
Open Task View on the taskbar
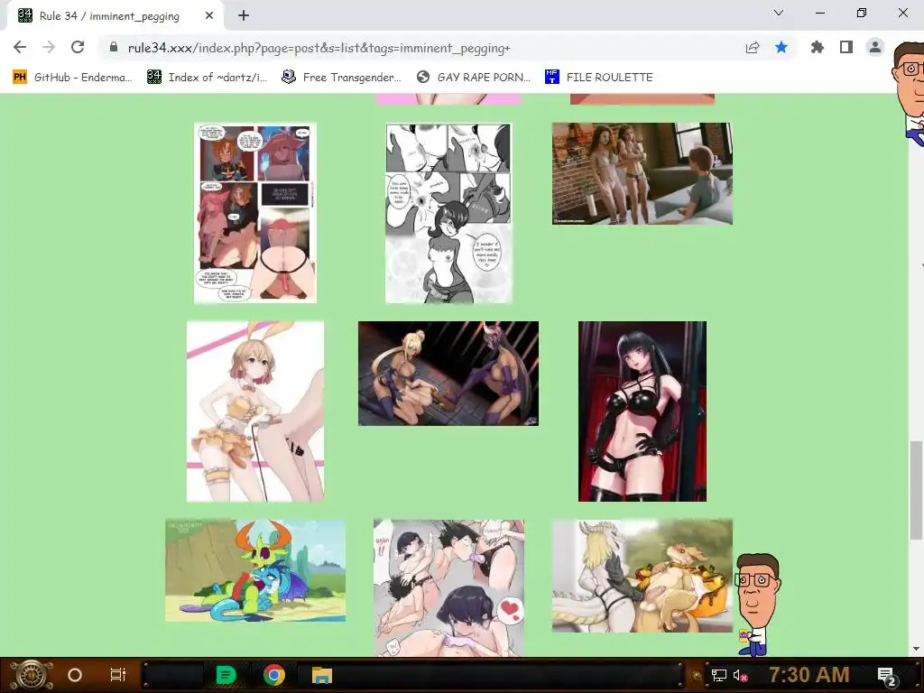(118, 675)
